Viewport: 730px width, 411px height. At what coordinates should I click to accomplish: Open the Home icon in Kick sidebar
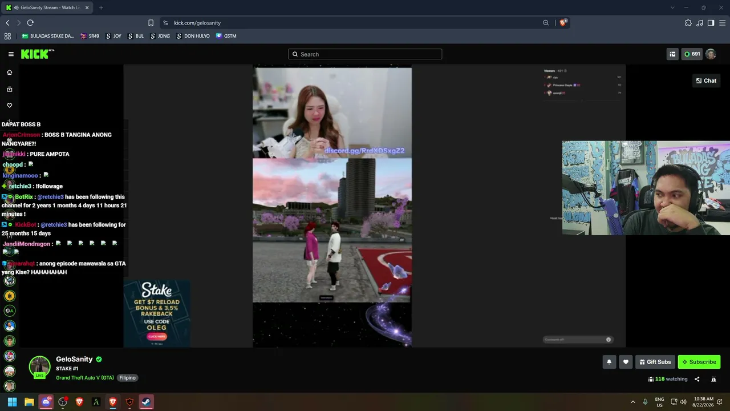click(x=9, y=72)
